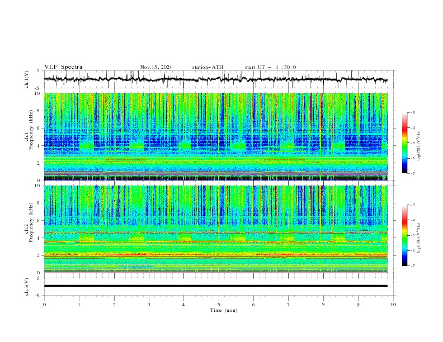Viewport: 443px width, 342px height.
Task: Click the 'Time (min)' axis title
Action: coord(224,310)
